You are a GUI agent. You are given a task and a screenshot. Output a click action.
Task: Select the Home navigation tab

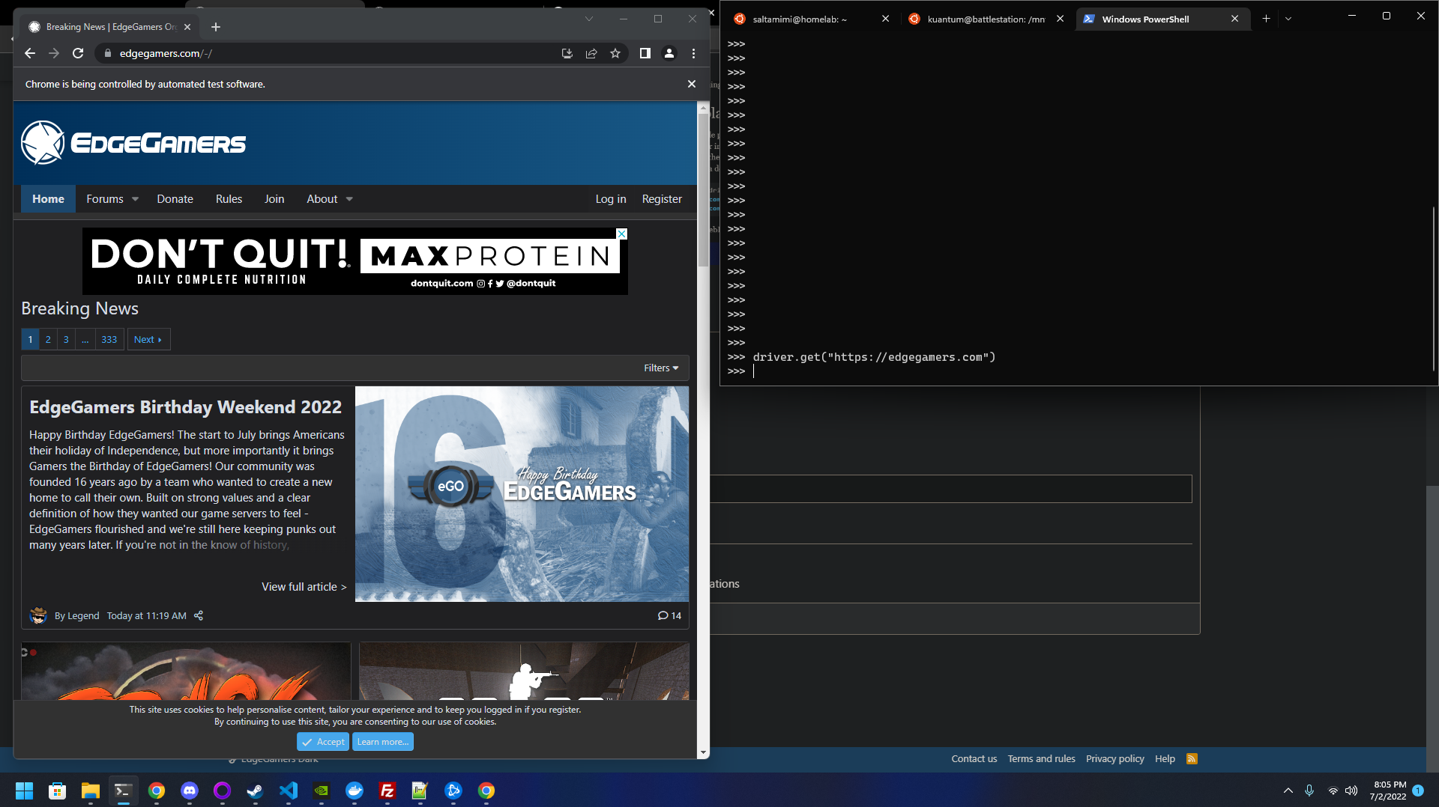(x=48, y=199)
